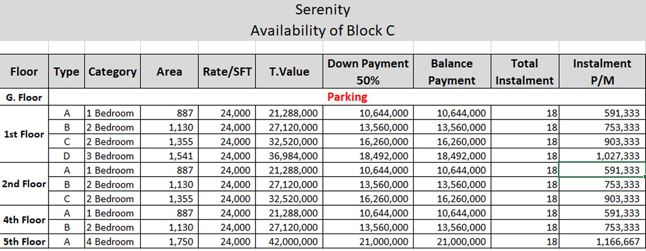Select the 2nd Floor merged cell
The image size is (646, 251).
24,184
